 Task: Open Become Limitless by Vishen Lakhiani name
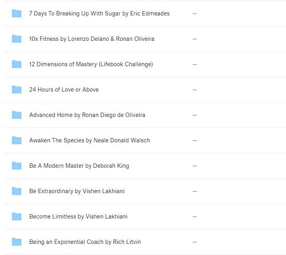pos(78,217)
